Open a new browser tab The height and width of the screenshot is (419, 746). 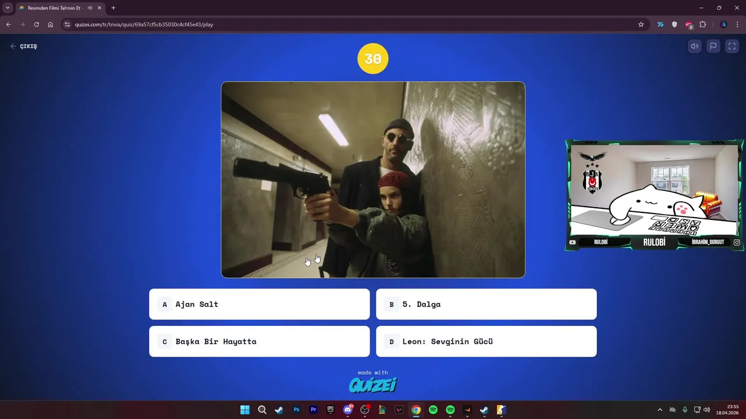click(x=113, y=8)
